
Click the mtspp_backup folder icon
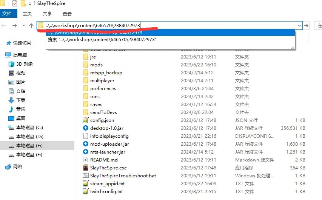point(86,73)
